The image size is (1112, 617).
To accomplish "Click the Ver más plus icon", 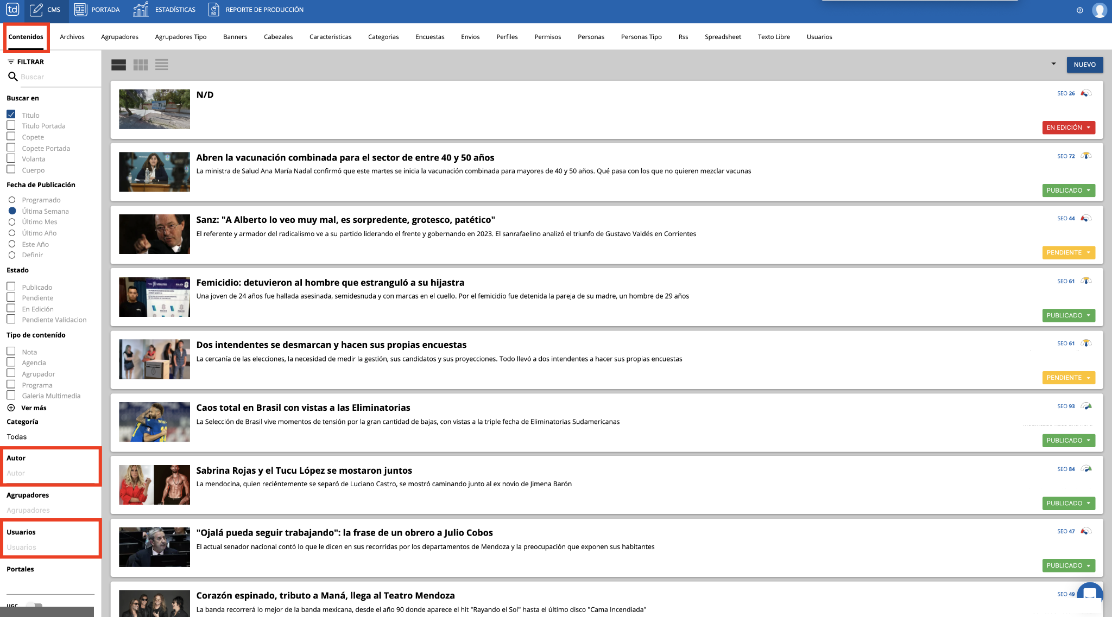I will pyautogui.click(x=11, y=408).
